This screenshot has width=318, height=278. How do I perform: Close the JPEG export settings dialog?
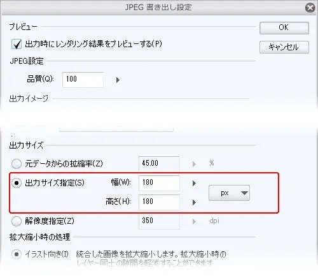click(x=310, y=8)
